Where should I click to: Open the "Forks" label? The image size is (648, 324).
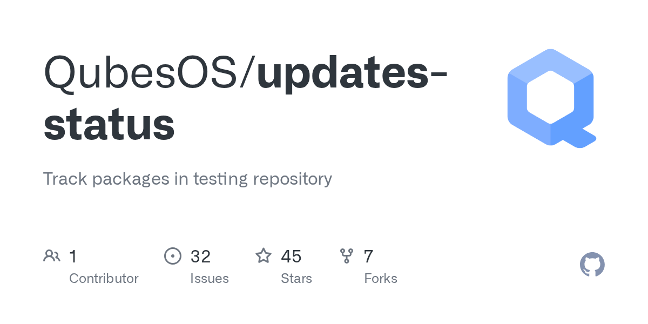pyautogui.click(x=381, y=279)
